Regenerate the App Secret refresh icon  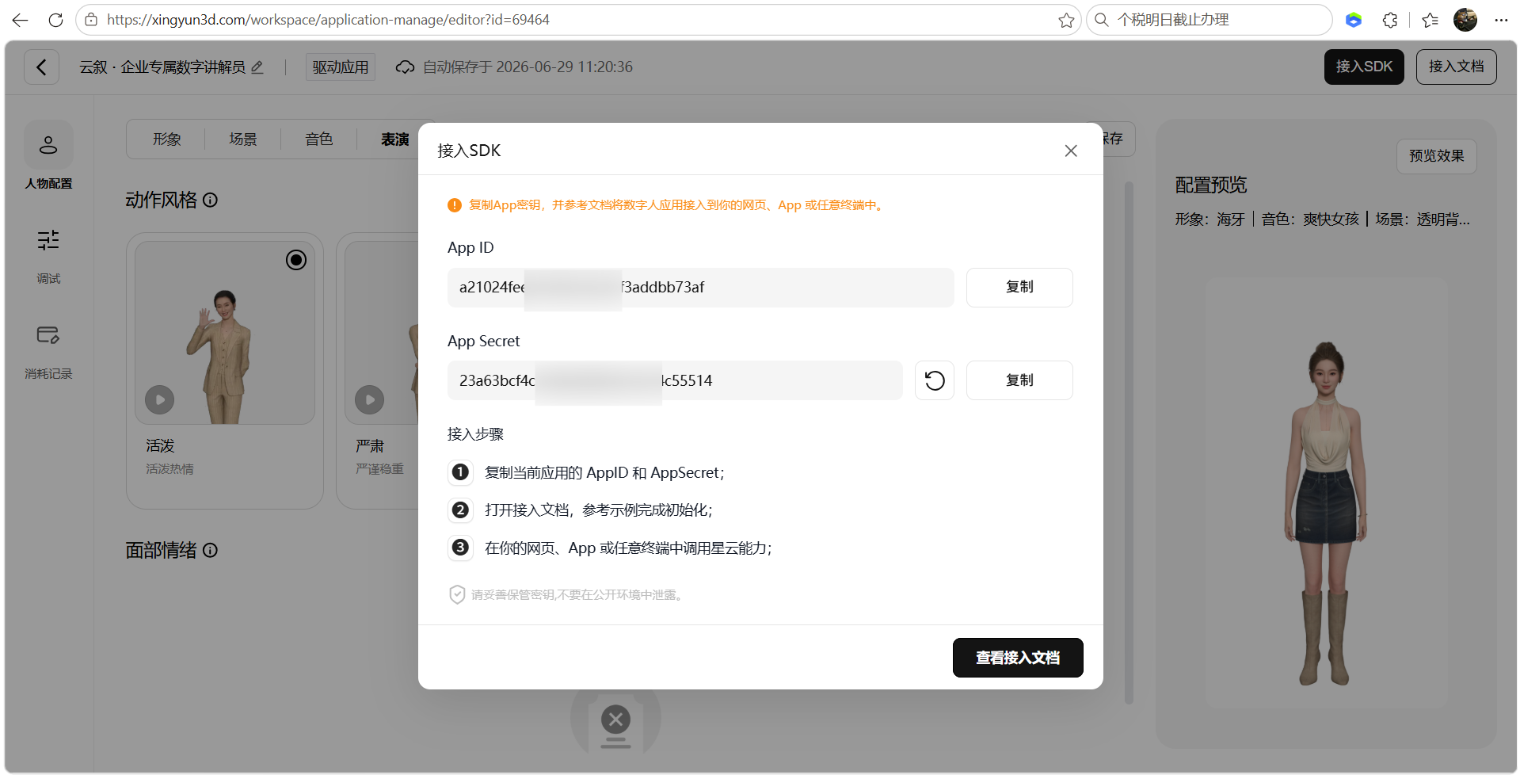pos(935,380)
